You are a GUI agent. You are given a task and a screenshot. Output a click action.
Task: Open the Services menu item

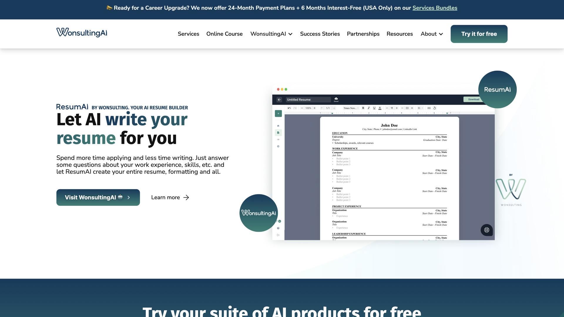pyautogui.click(x=188, y=34)
